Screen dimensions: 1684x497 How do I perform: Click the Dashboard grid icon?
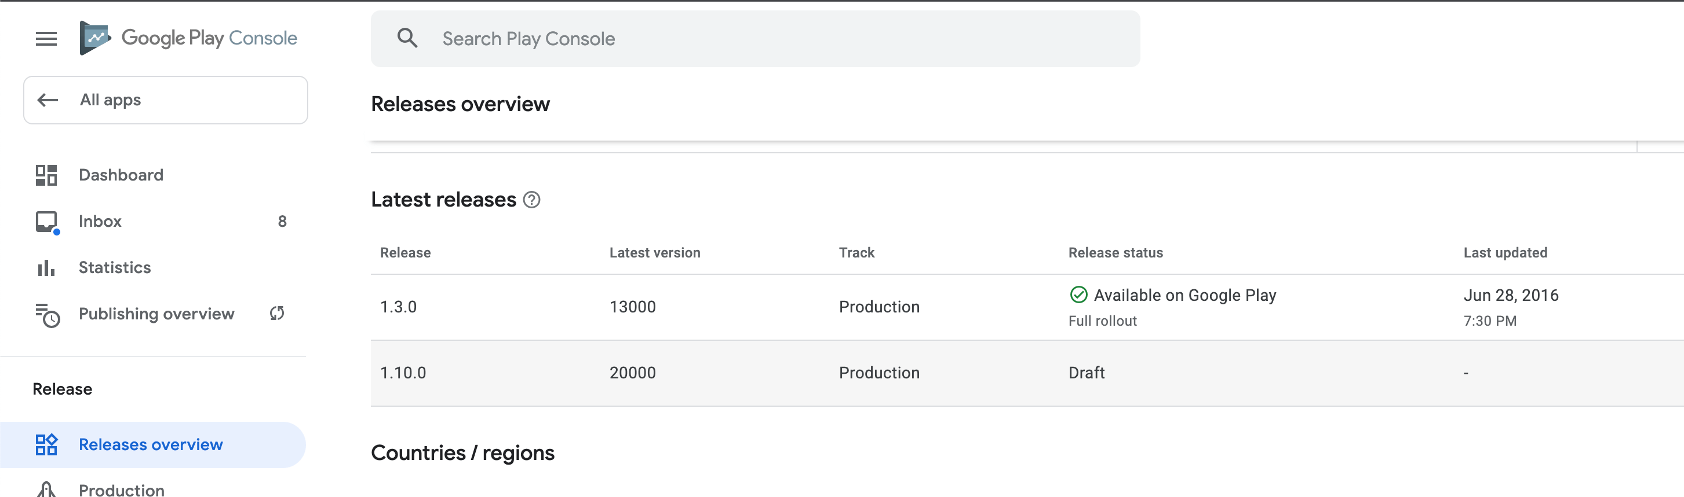pyautogui.click(x=46, y=175)
